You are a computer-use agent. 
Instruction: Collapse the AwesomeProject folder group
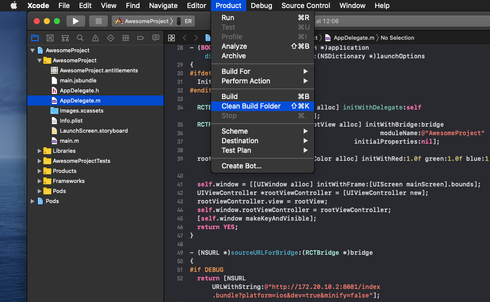(x=39, y=60)
